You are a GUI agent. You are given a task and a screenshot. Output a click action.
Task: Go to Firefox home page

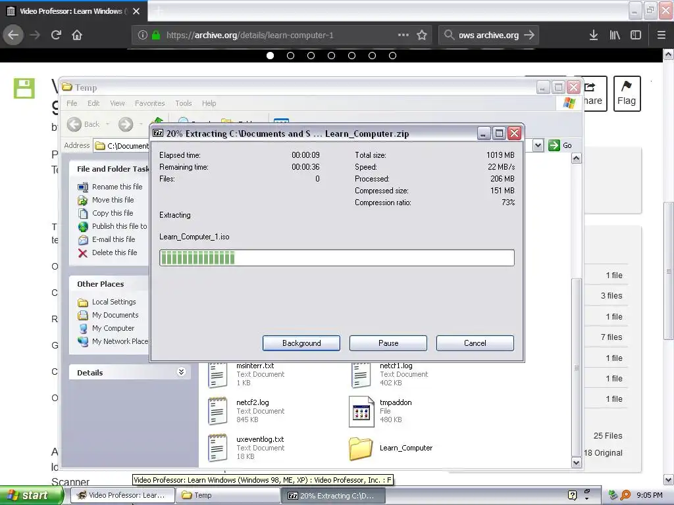(77, 35)
